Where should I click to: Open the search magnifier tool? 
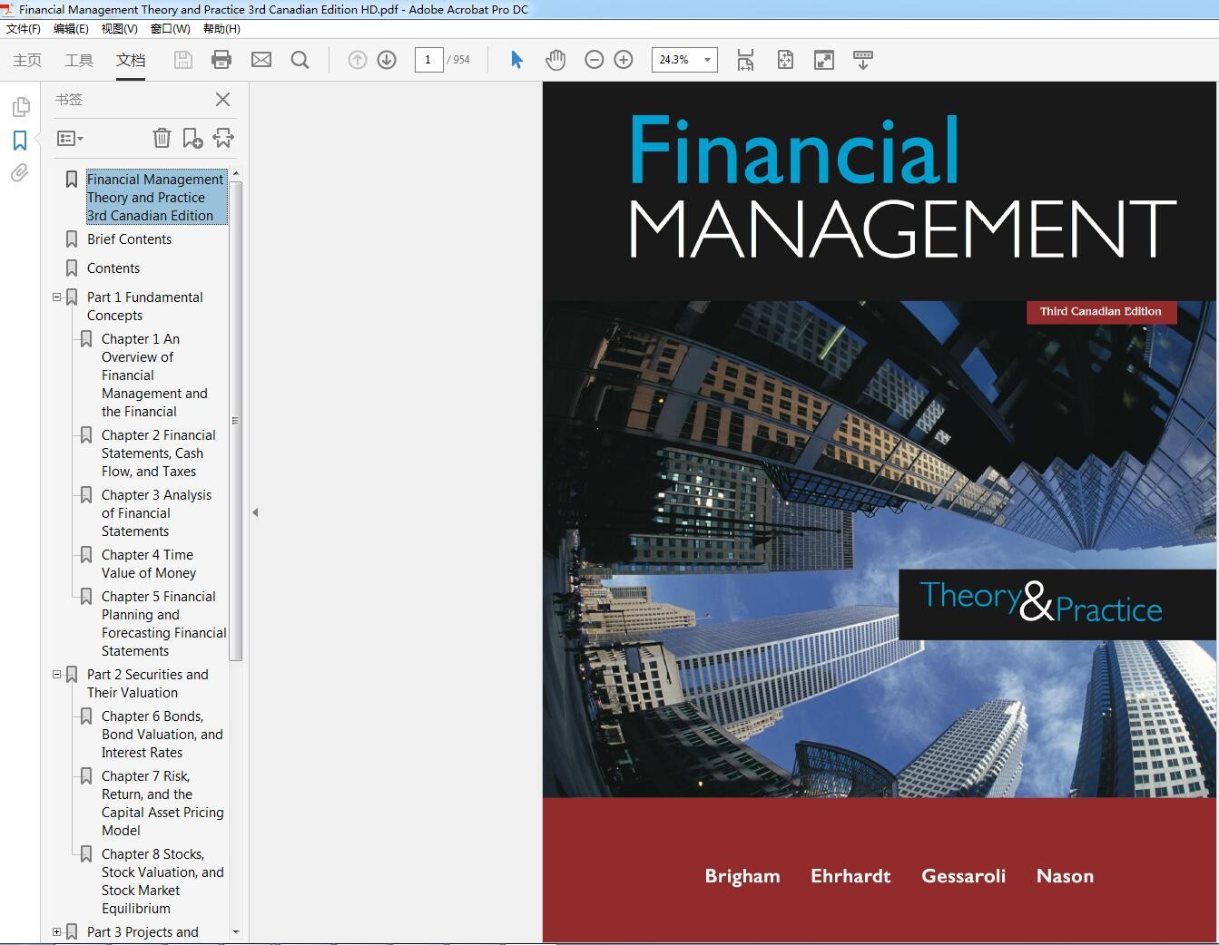(x=300, y=60)
